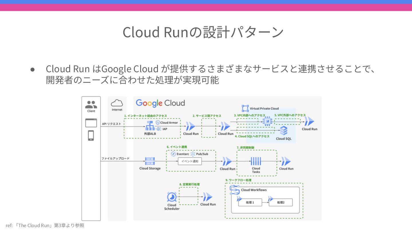This screenshot has width=412, height=232.
Task: Select the Virtual Private Cloud icon
Action: pos(245,109)
